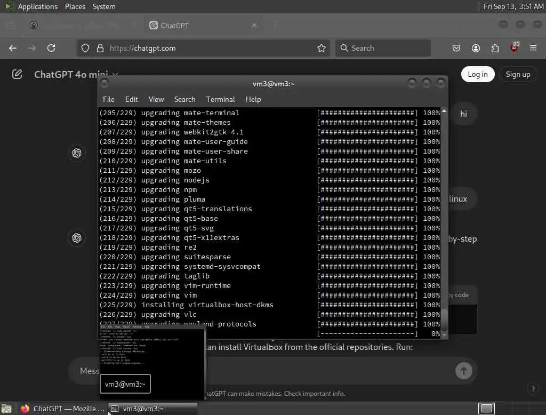Image resolution: width=546 pixels, height=415 pixels.
Task: Close the ChatGPT browser tab
Action: [254, 25]
